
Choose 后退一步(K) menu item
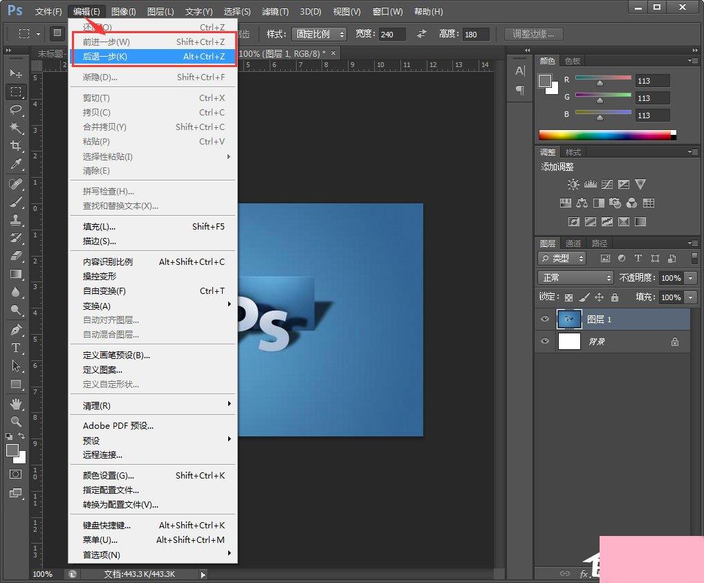[x=153, y=56]
